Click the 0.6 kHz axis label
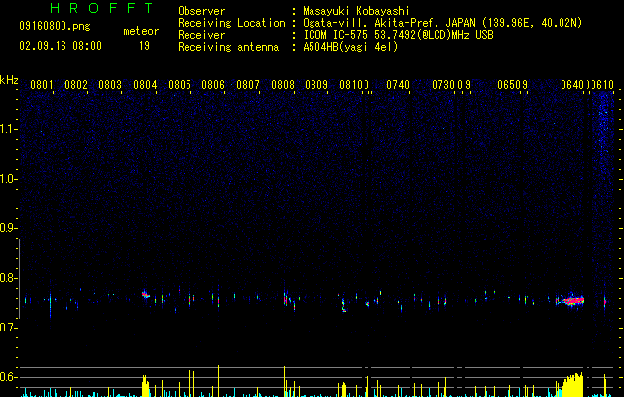This screenshot has width=624, height=397. (8, 377)
